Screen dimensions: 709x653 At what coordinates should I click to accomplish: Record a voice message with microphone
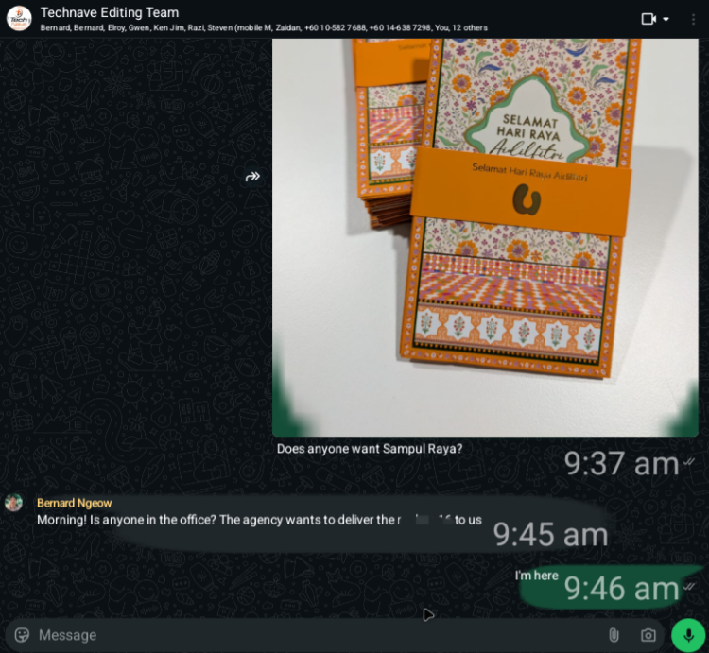click(688, 635)
